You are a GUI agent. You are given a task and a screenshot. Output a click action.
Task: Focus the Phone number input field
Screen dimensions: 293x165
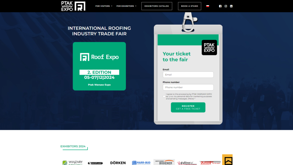point(188,87)
